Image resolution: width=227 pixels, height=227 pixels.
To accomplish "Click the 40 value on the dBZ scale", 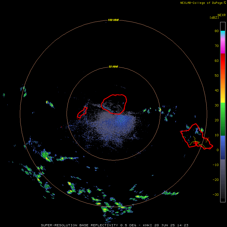I will 217,91.
